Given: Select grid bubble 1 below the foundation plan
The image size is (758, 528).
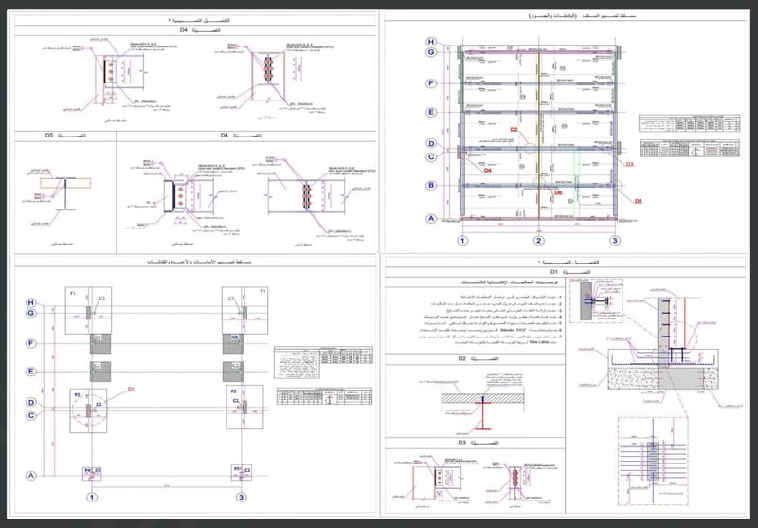Looking at the screenshot, I should coord(91,497).
